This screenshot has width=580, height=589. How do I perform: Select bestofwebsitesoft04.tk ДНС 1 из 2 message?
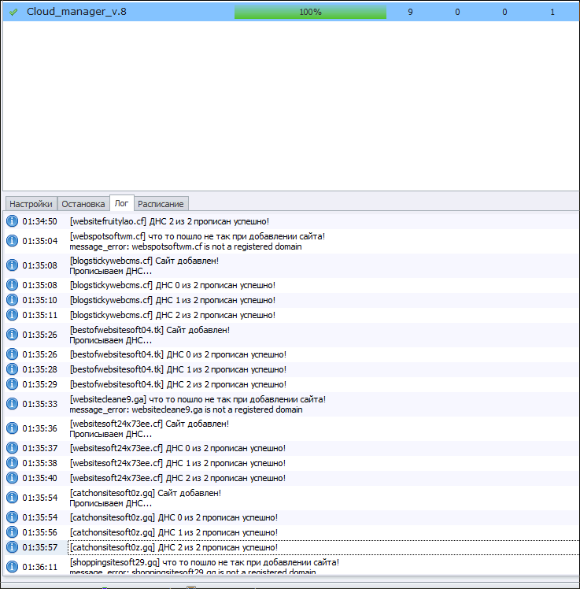[x=178, y=369]
